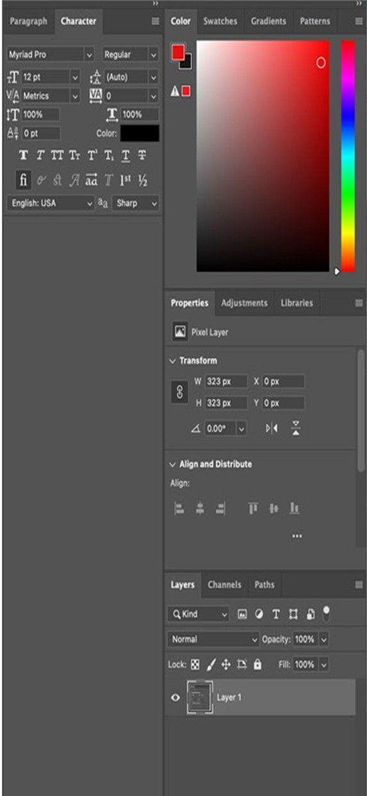Screen dimensions: 367x796
Task: Toggle the ½ fractions OpenType button
Action: pos(143,181)
